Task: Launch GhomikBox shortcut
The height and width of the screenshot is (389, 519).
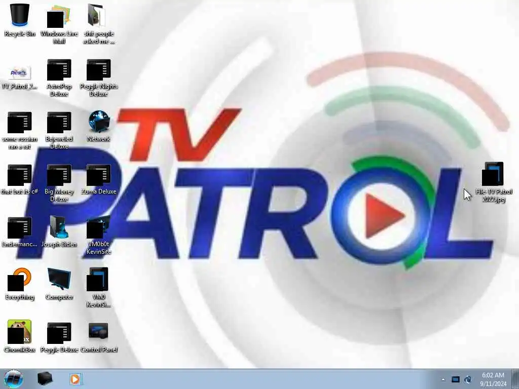Action: point(20,336)
